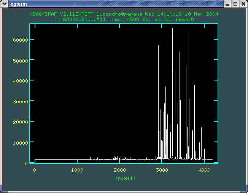Image resolution: width=248 pixels, height=193 pixels.
Task: Click the 40000 y-axis tick label
Action: click(x=21, y=81)
